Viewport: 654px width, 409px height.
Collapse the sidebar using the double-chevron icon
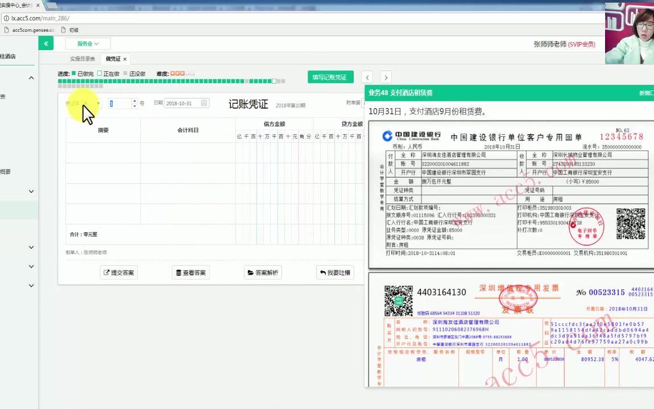pyautogui.click(x=45, y=43)
